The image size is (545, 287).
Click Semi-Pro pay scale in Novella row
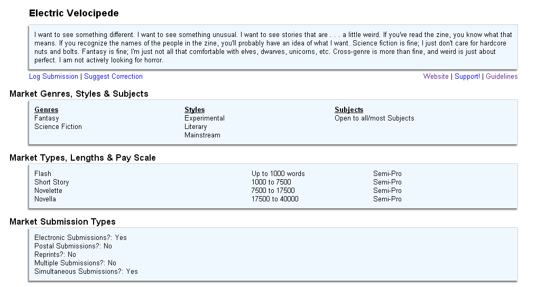pos(387,199)
